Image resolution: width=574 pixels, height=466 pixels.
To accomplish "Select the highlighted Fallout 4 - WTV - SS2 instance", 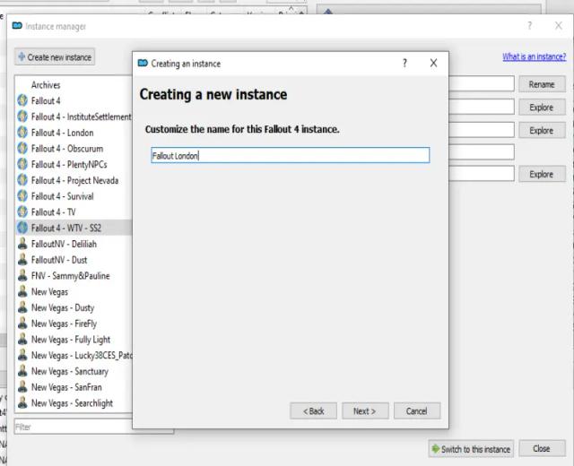I will [74, 228].
